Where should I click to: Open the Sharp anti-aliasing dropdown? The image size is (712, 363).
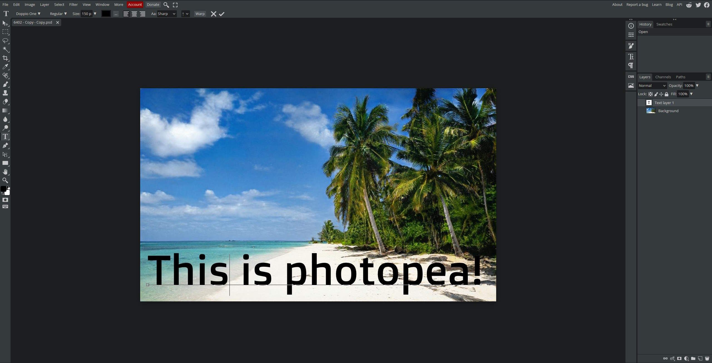[x=167, y=14]
